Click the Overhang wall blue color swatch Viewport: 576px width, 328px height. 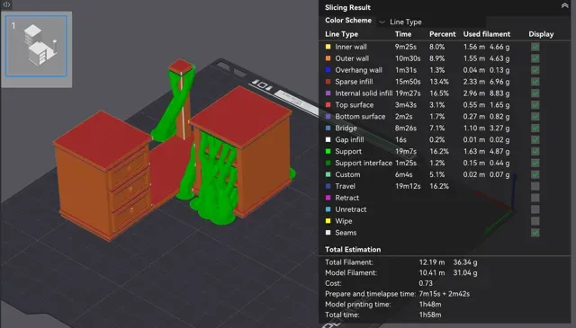coord(328,70)
